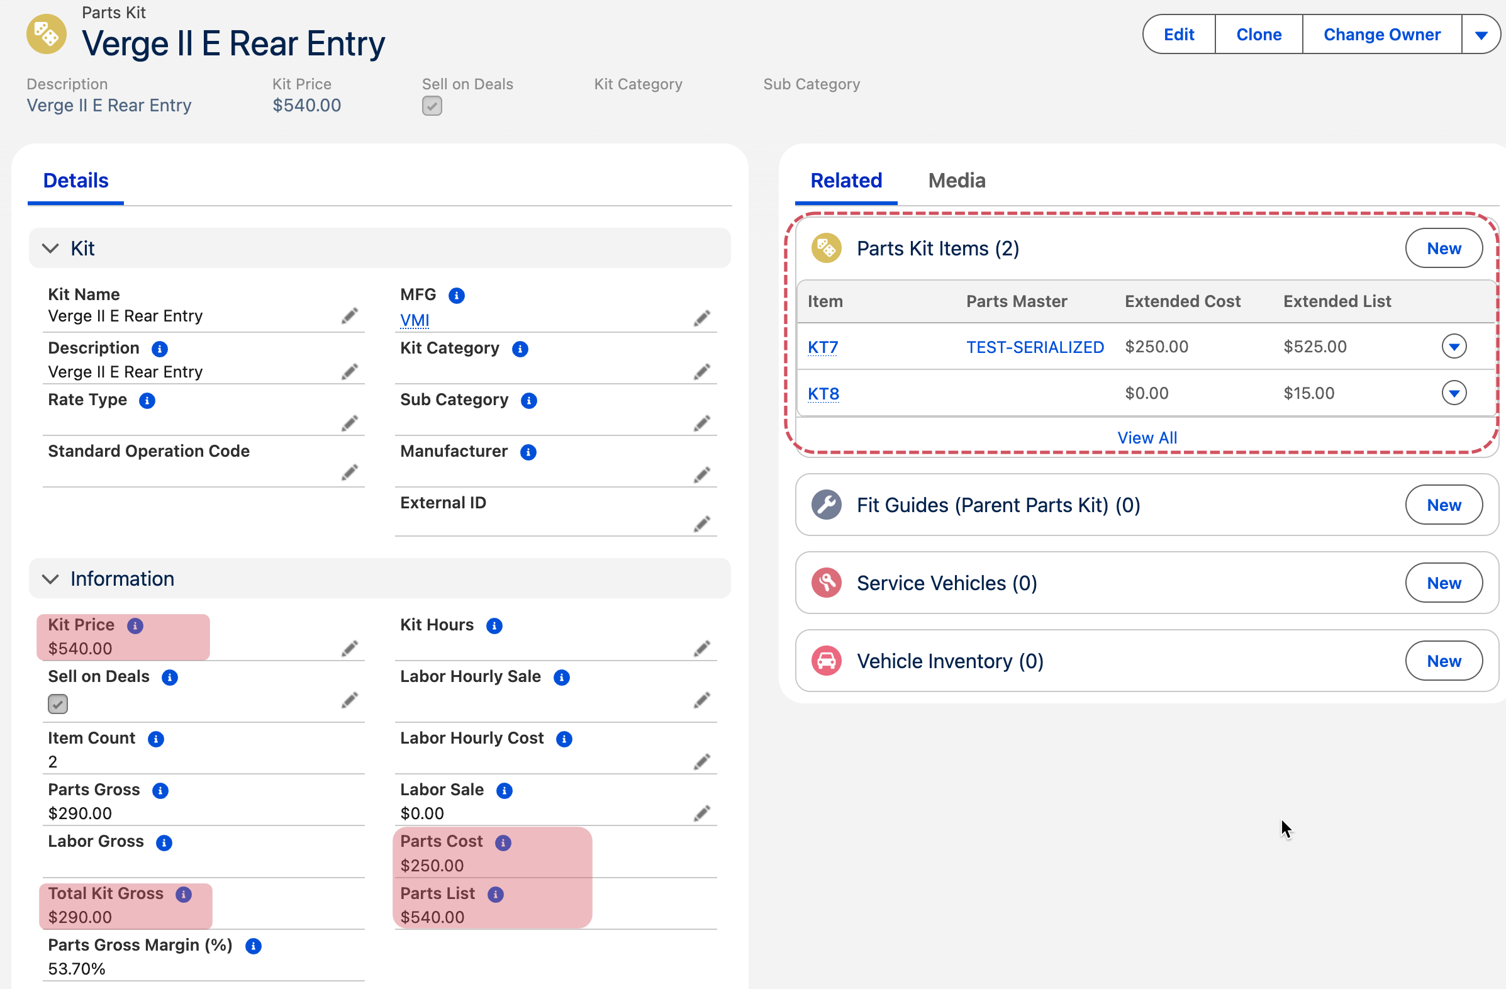Click the MFG info icon
This screenshot has width=1506, height=989.
456,296
